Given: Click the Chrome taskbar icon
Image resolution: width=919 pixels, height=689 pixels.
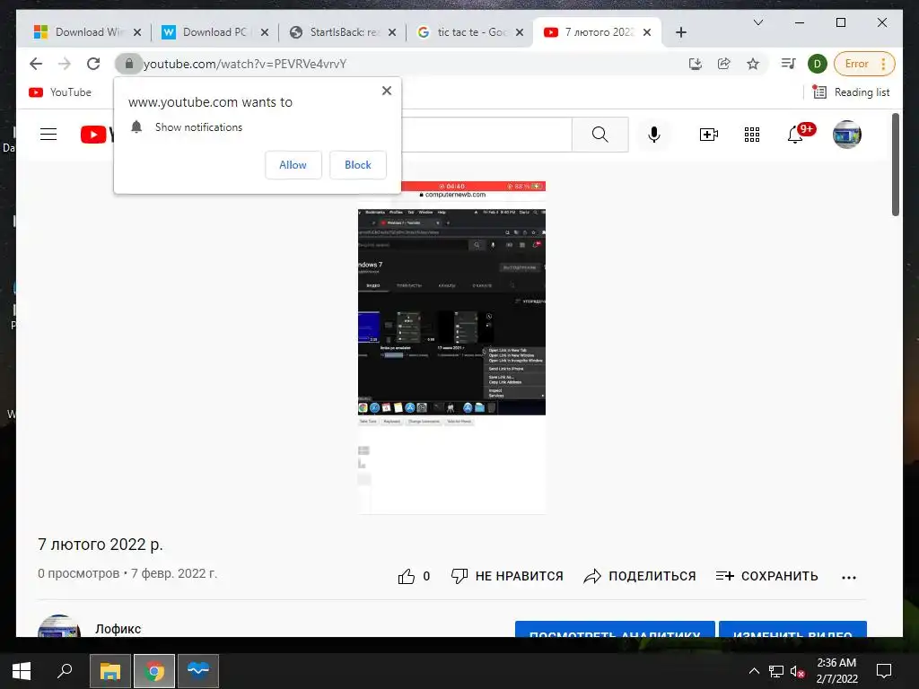Looking at the screenshot, I should pyautogui.click(x=154, y=671).
